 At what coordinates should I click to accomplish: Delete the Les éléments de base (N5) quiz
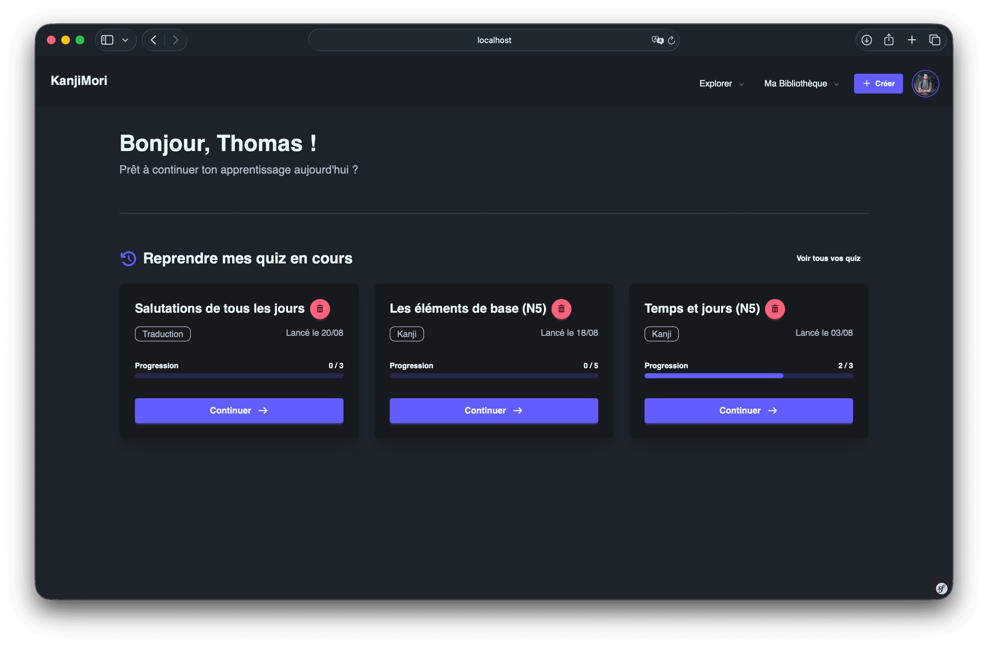point(561,309)
